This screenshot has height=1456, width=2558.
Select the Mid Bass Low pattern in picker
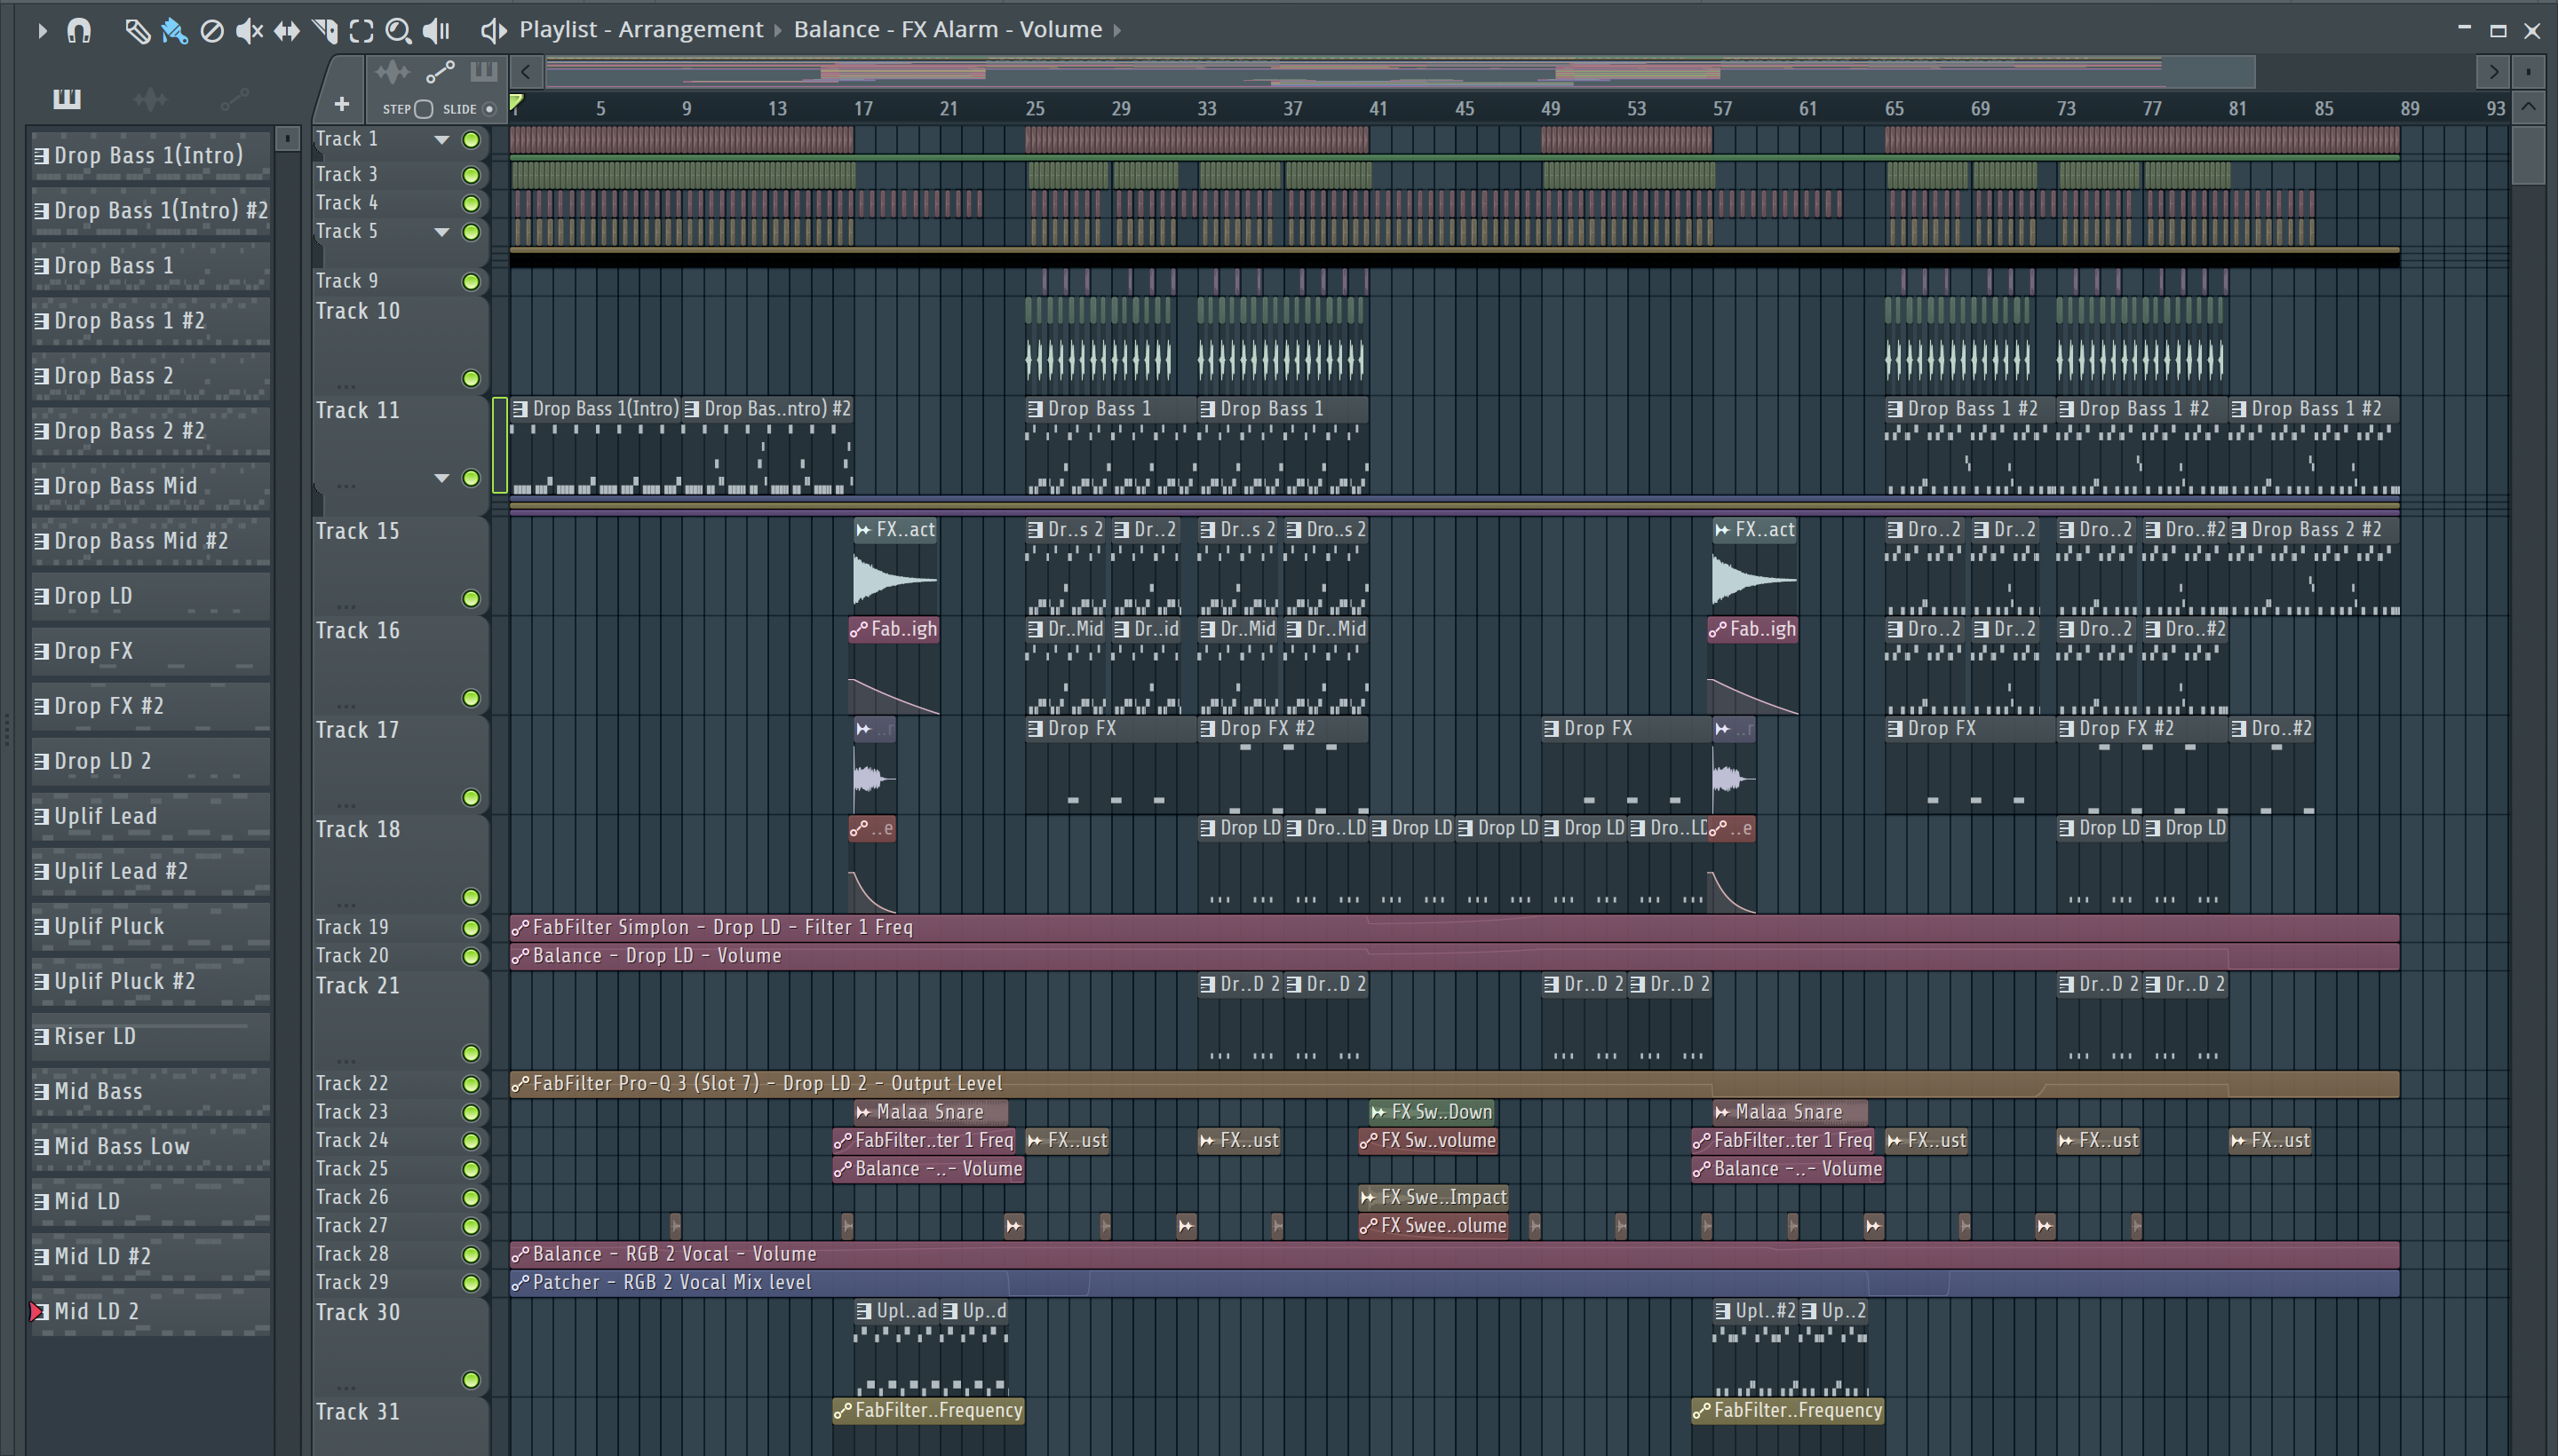click(x=151, y=1146)
